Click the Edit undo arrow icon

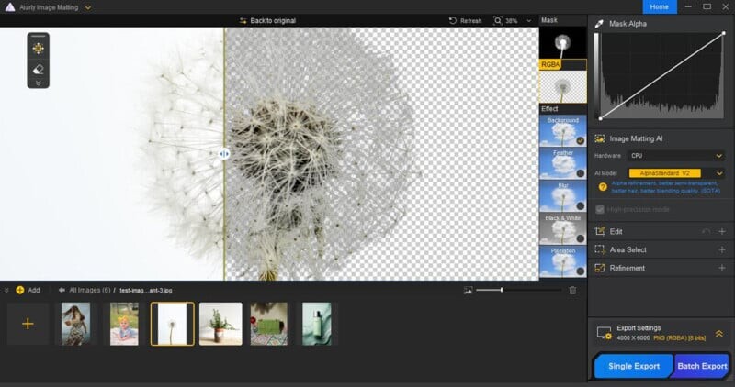point(706,232)
